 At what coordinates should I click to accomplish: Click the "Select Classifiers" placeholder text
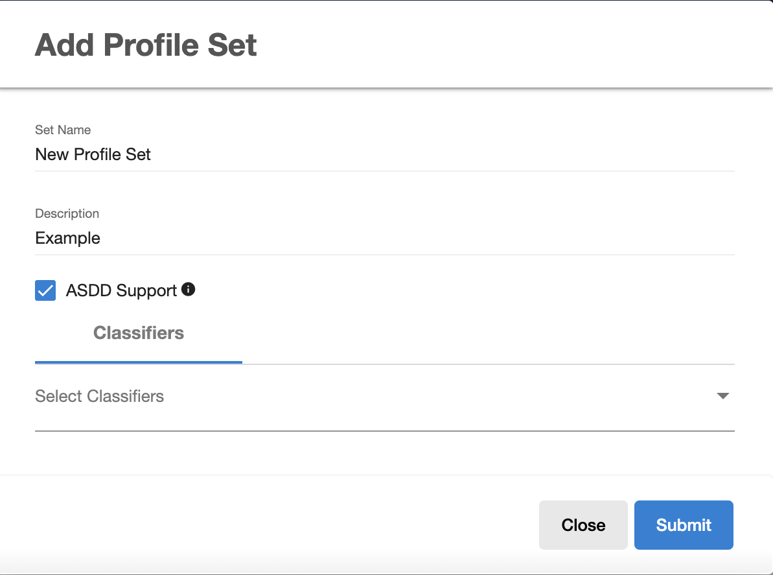pyautogui.click(x=100, y=397)
